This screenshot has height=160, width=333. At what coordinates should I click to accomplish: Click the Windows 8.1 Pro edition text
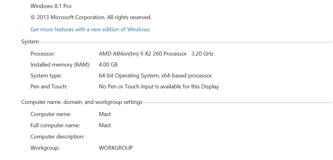[51, 6]
